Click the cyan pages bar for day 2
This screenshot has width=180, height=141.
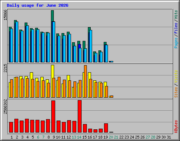(17, 42)
